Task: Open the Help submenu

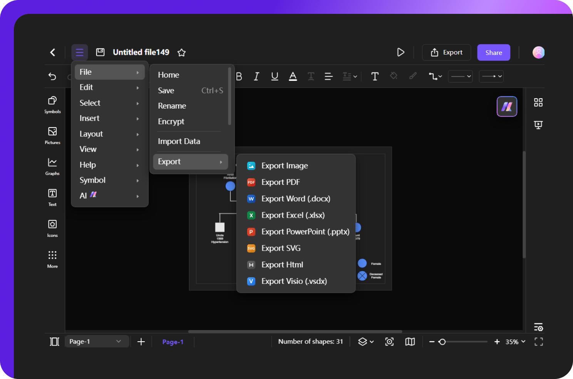Action: [110, 165]
